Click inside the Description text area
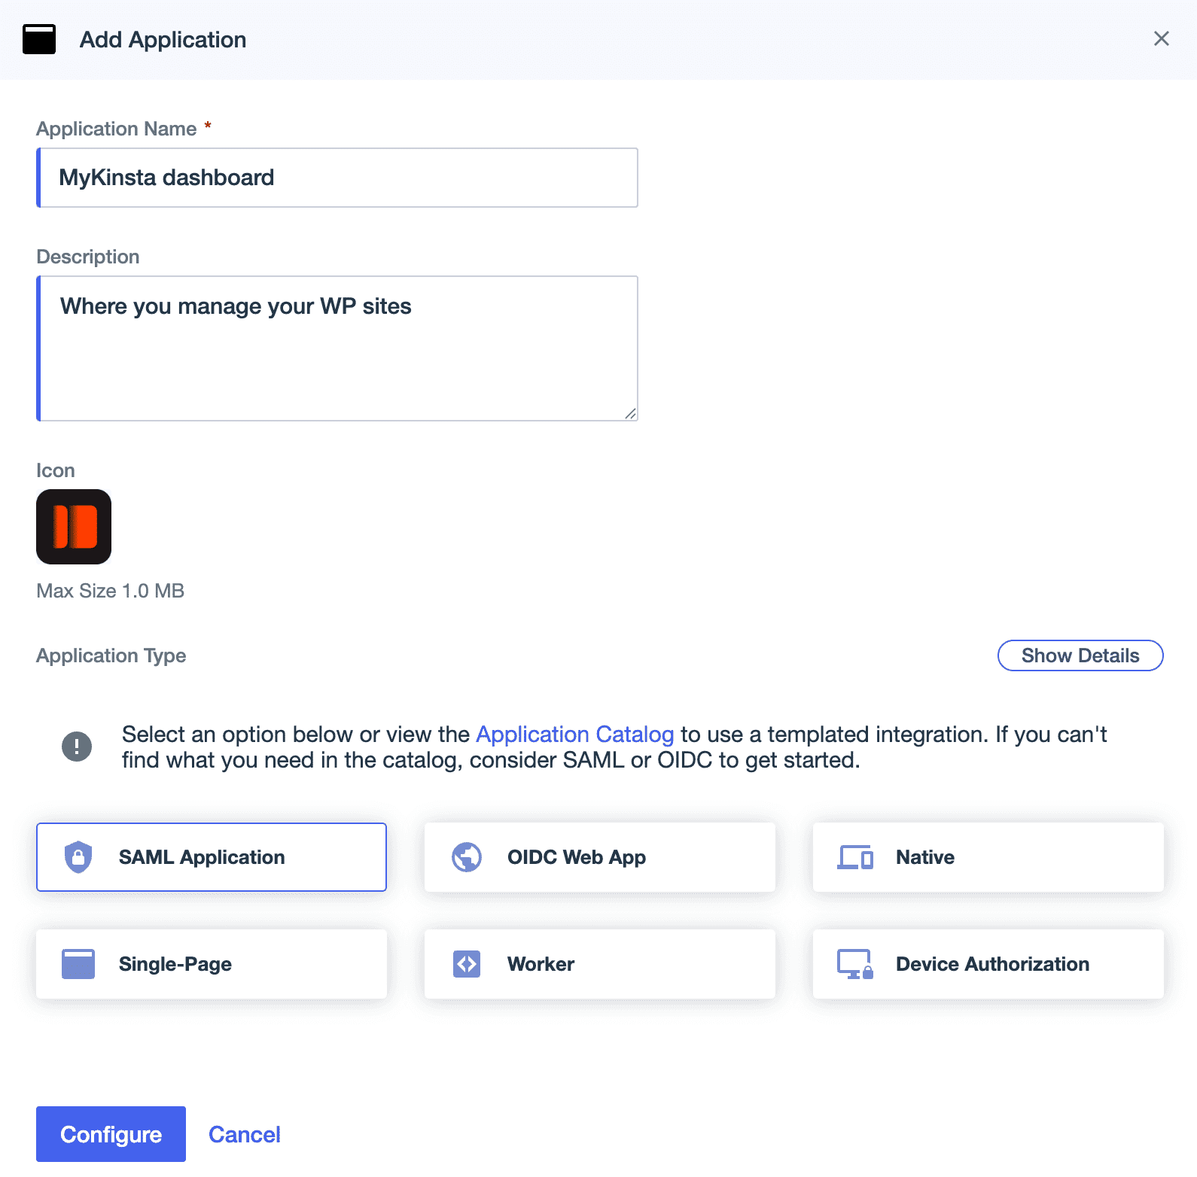Image resolution: width=1197 pixels, height=1177 pixels. (337, 346)
